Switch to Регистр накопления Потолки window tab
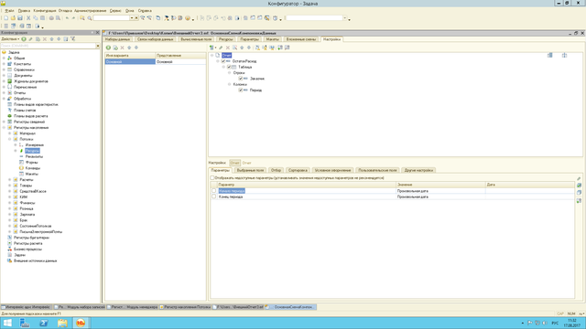 (x=185, y=307)
